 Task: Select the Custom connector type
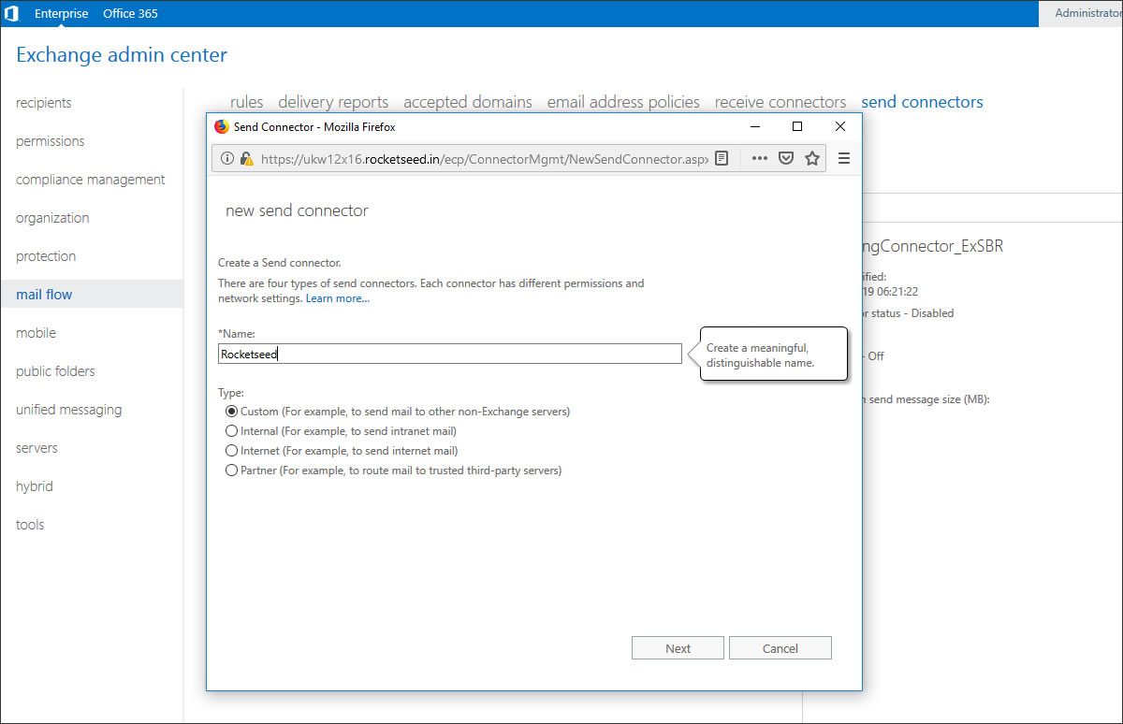pyautogui.click(x=232, y=412)
